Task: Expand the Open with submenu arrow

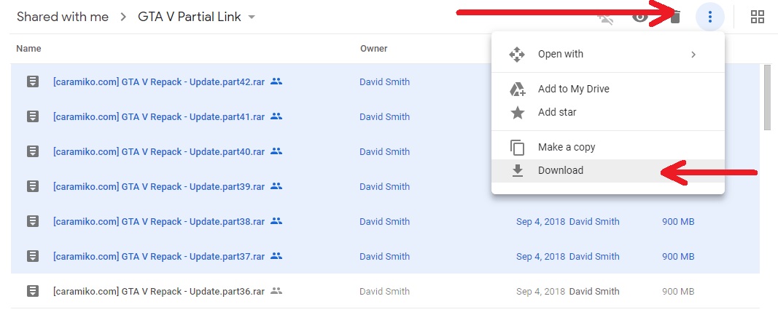Action: coord(693,54)
